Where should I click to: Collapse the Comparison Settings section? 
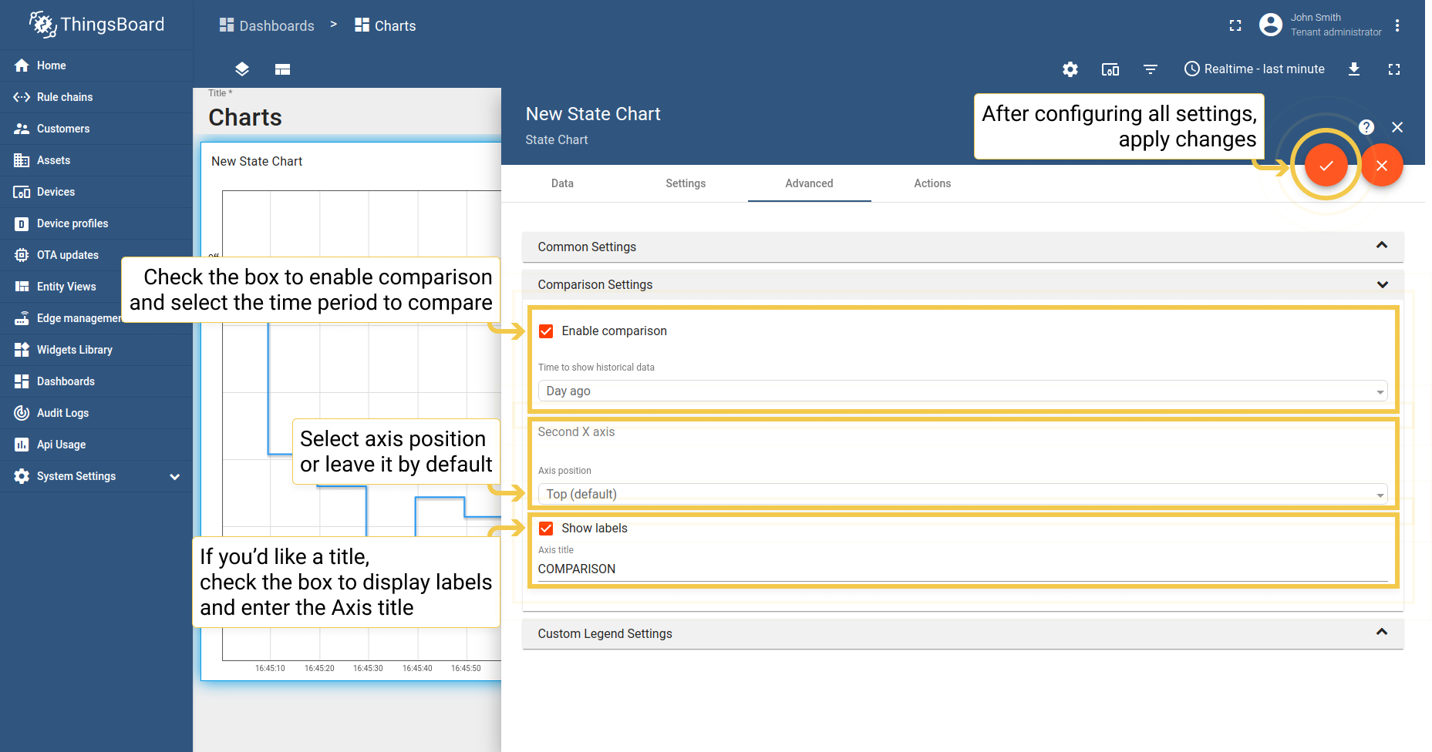[x=1380, y=284]
